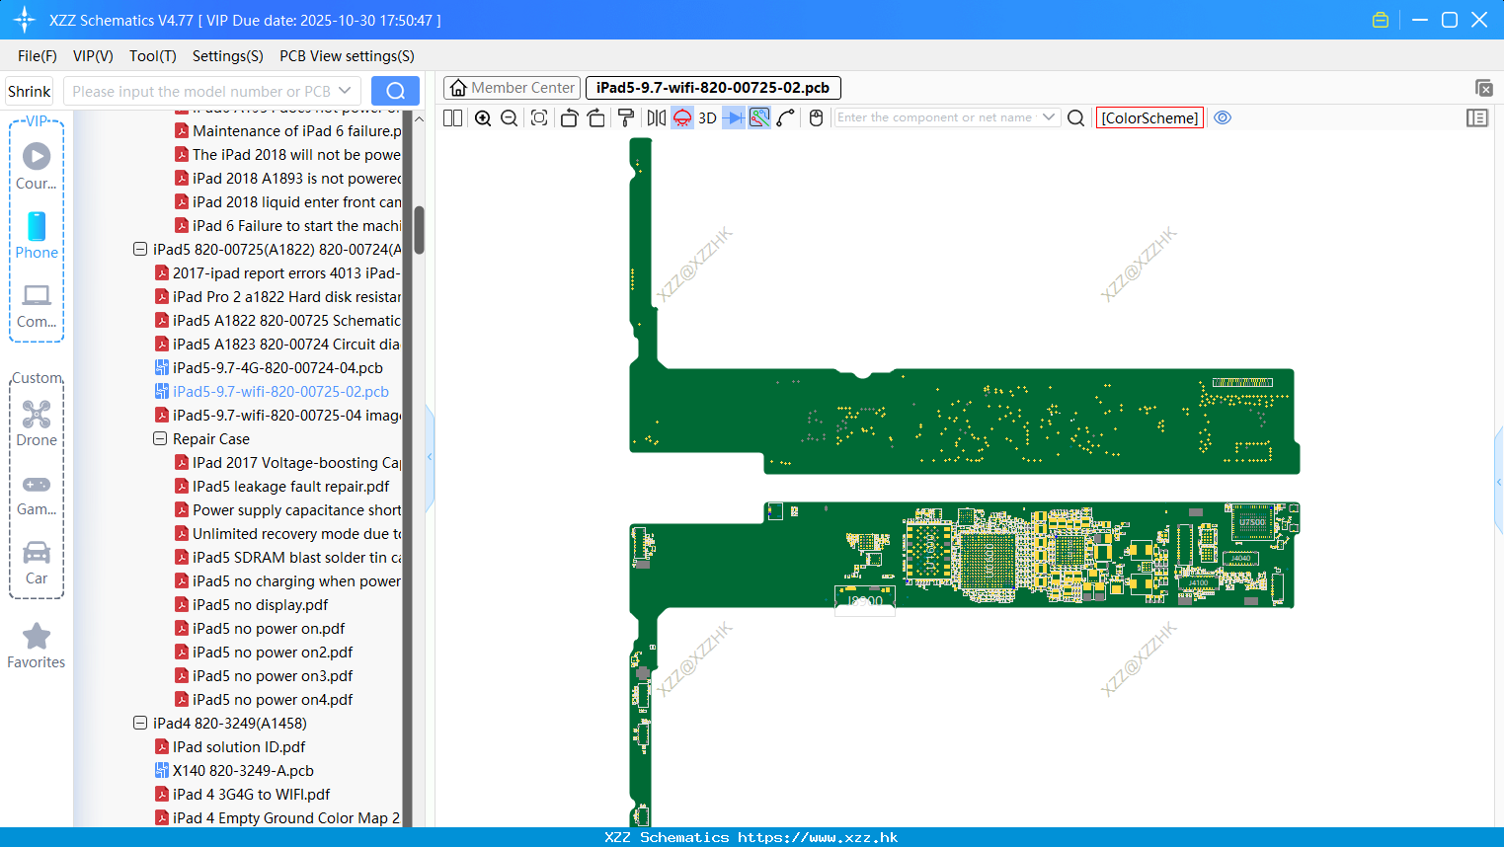This screenshot has height=847, width=1504.
Task: Collapse the iPad5 820-00725(A1822) tree node
Action: pos(140,250)
